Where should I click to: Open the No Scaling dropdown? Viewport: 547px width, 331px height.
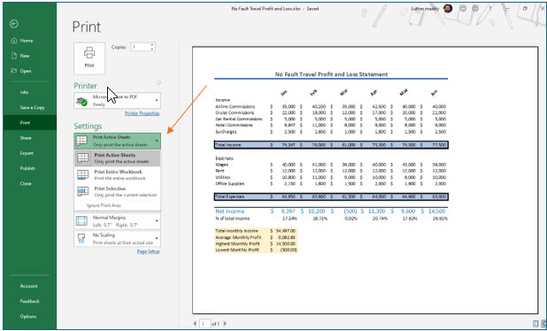[117, 239]
